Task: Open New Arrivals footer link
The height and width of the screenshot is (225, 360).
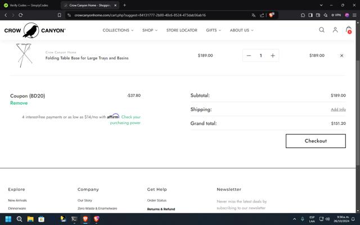Action: [x=17, y=200]
